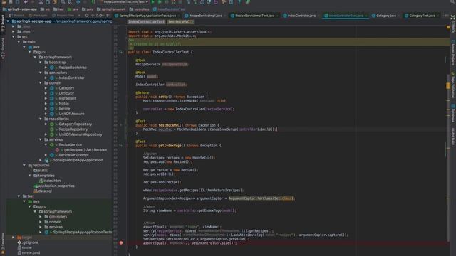Expand the .idea folder arrow
The width and height of the screenshot is (456, 256).
point(14,26)
